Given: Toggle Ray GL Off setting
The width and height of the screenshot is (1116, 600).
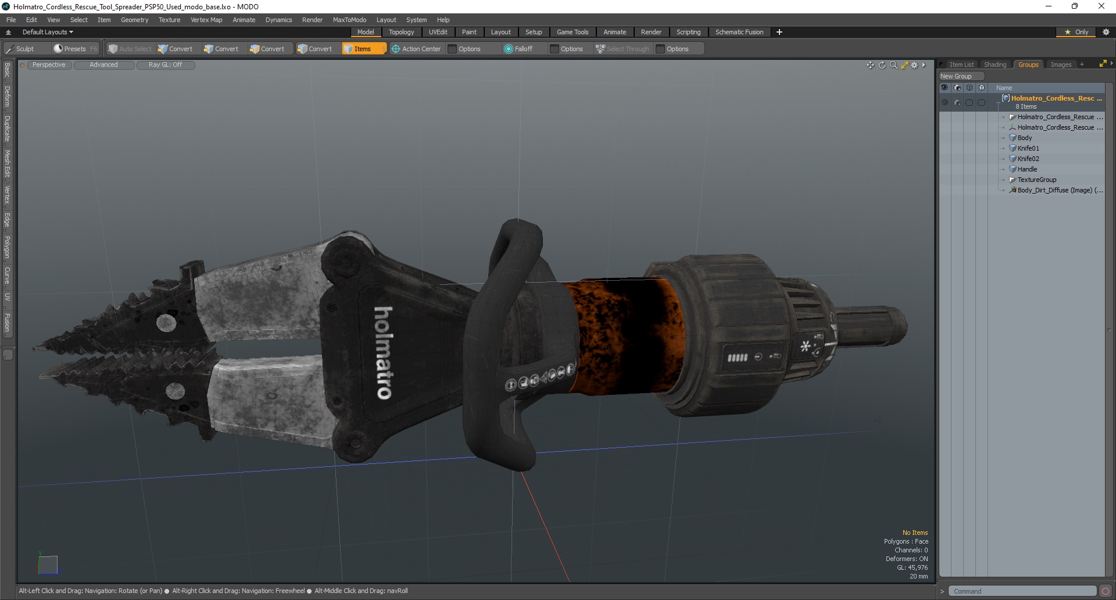Looking at the screenshot, I should coord(165,65).
